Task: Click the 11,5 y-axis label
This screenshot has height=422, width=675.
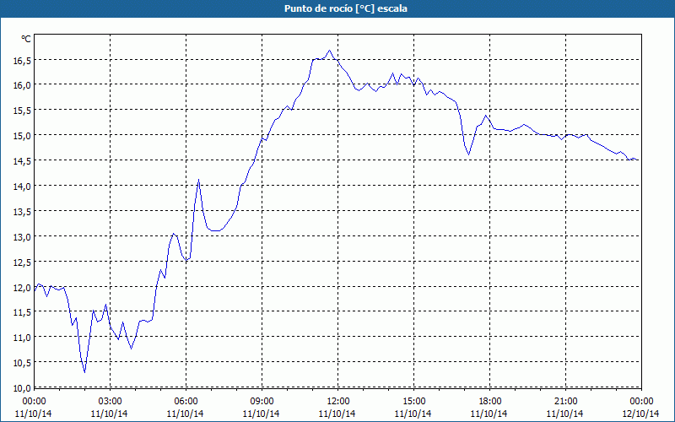Action: click(23, 312)
